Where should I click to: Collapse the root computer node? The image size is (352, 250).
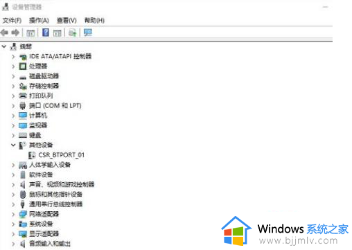[x=4, y=46]
